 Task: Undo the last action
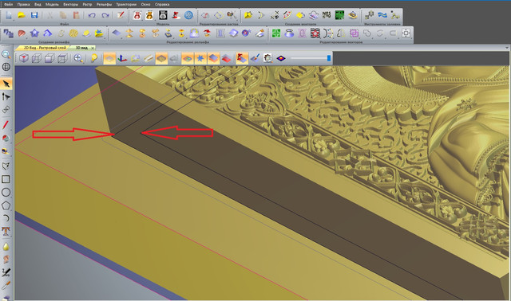[92, 15]
